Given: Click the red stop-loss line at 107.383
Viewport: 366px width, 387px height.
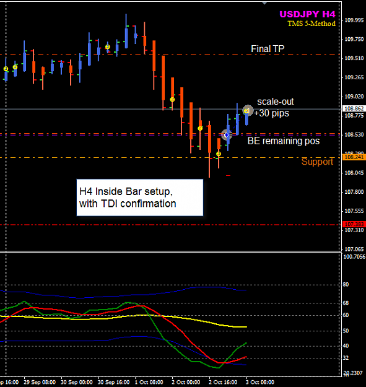Looking at the screenshot, I should click(x=170, y=225).
